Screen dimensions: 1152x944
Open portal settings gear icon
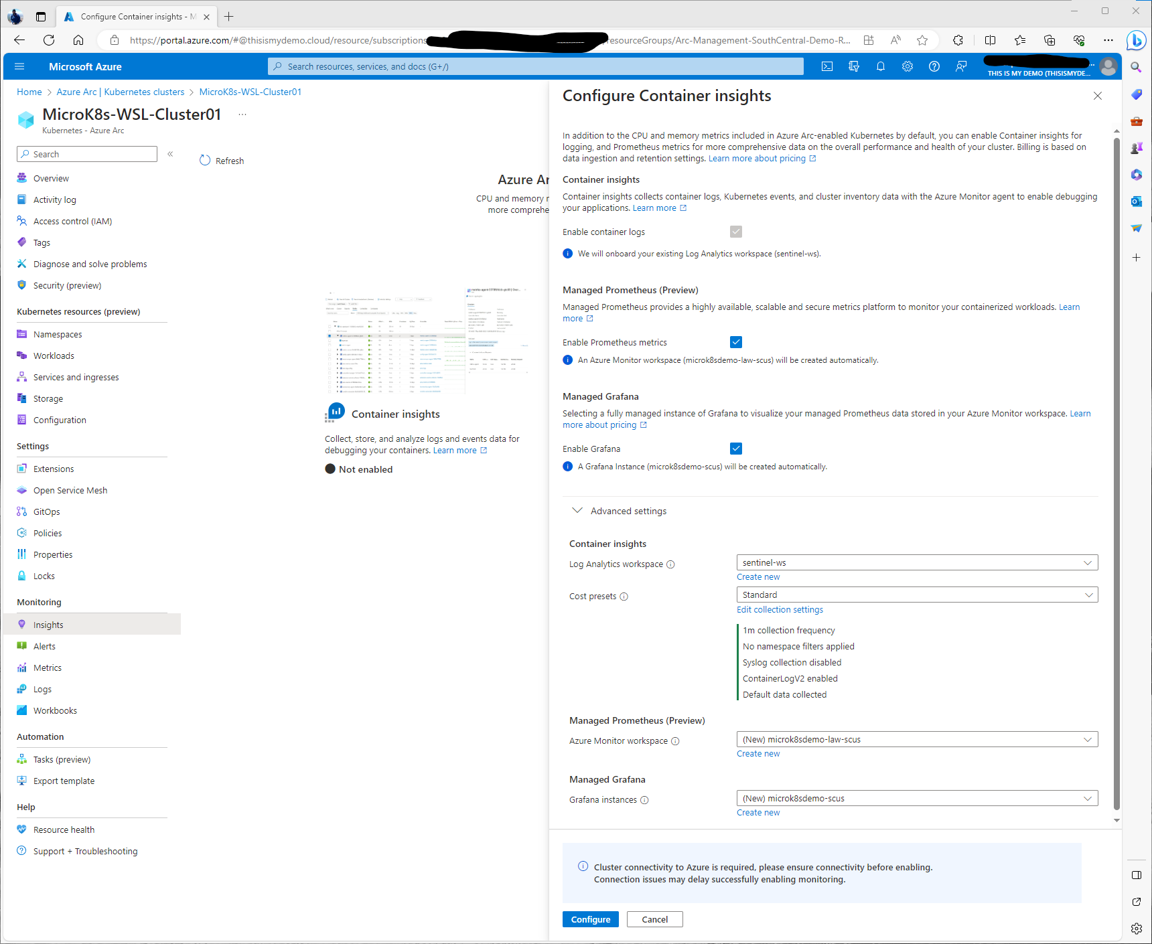[x=908, y=66]
